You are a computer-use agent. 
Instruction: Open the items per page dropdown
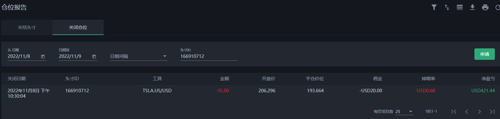(x=404, y=112)
